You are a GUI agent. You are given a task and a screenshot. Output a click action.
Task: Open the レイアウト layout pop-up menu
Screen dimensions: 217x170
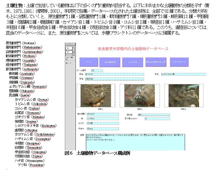point(70,44)
